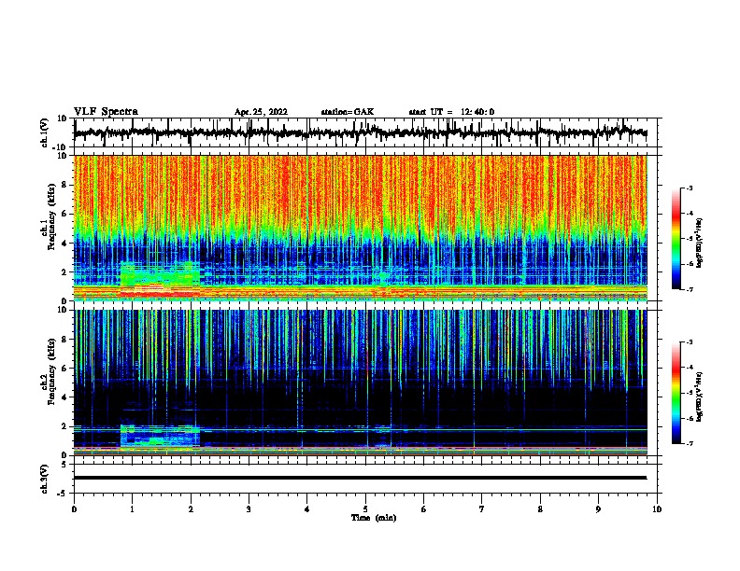Click the red high-frequency band of ch.1 spectrogram
This screenshot has height=571, width=740.
click(361, 188)
